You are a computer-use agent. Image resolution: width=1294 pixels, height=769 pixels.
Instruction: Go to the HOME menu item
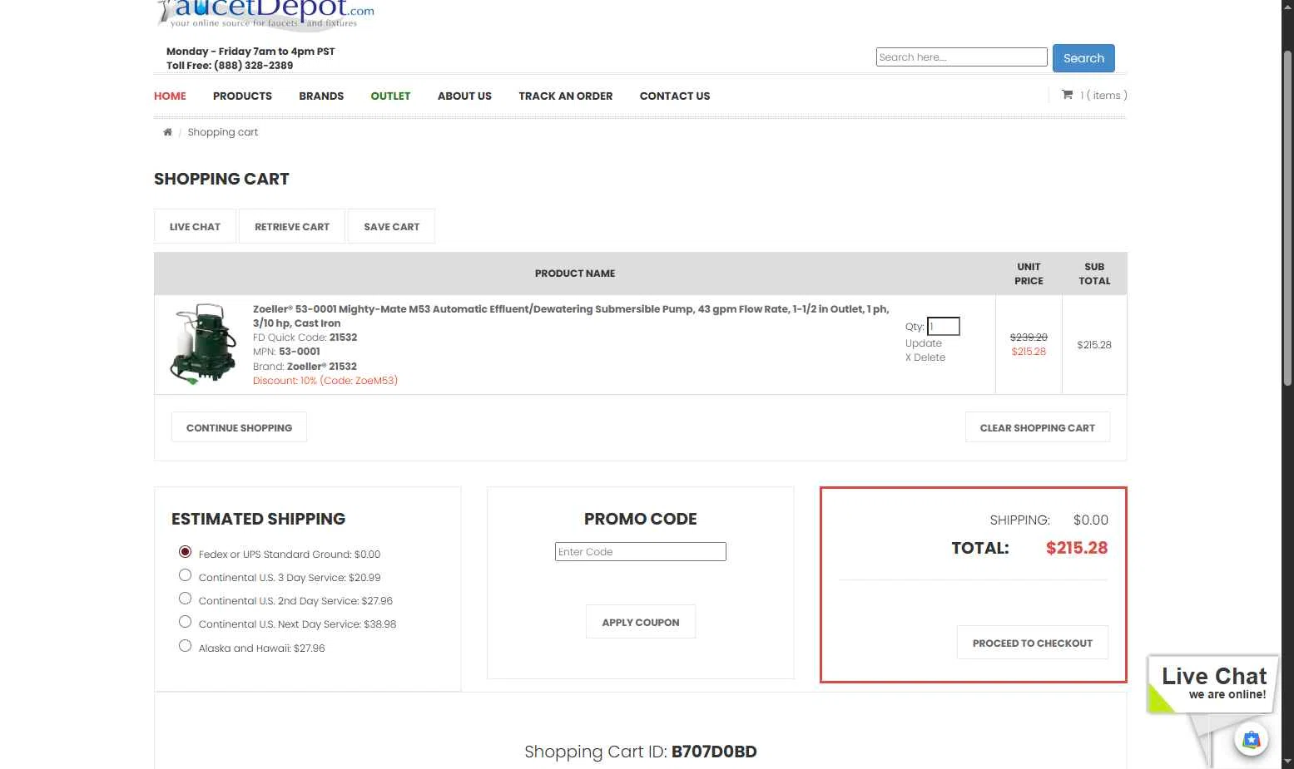[x=170, y=96]
